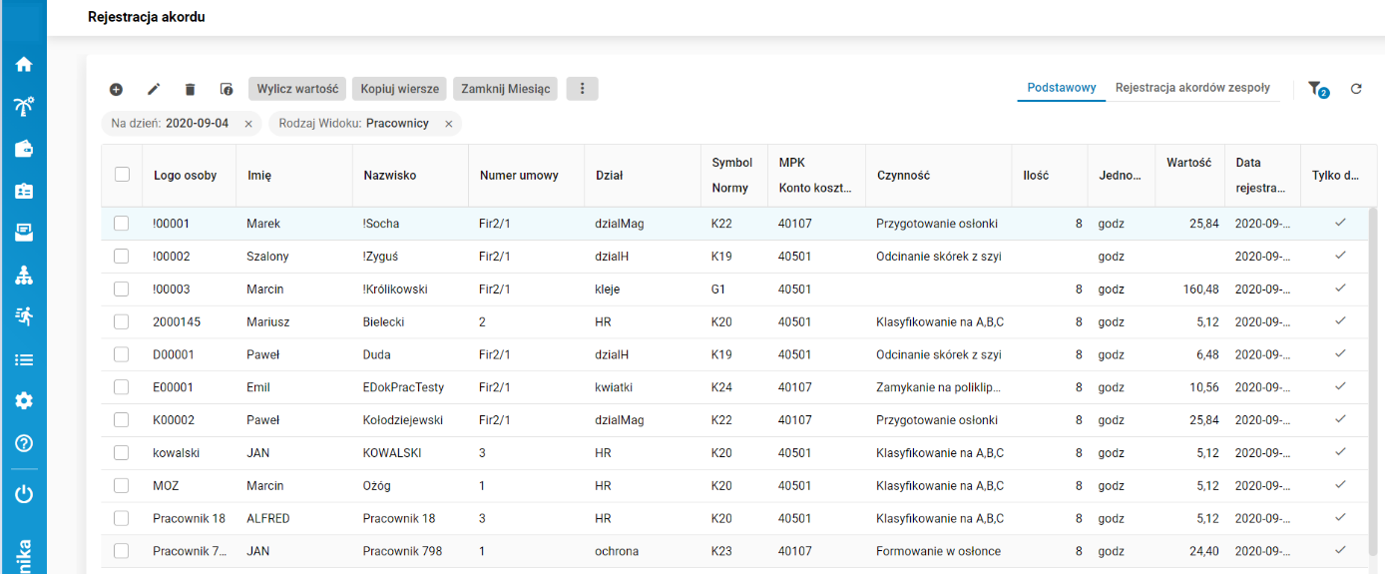Sort by the Nazwisko column header

(x=390, y=175)
